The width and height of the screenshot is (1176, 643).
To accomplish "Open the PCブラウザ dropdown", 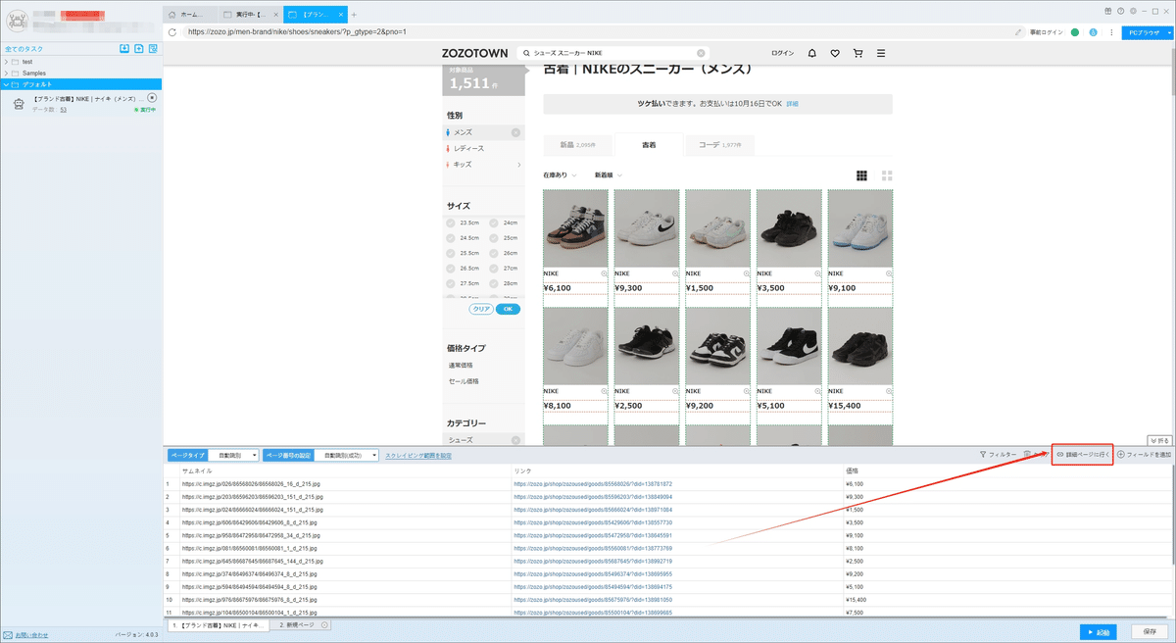I will 1148,32.
